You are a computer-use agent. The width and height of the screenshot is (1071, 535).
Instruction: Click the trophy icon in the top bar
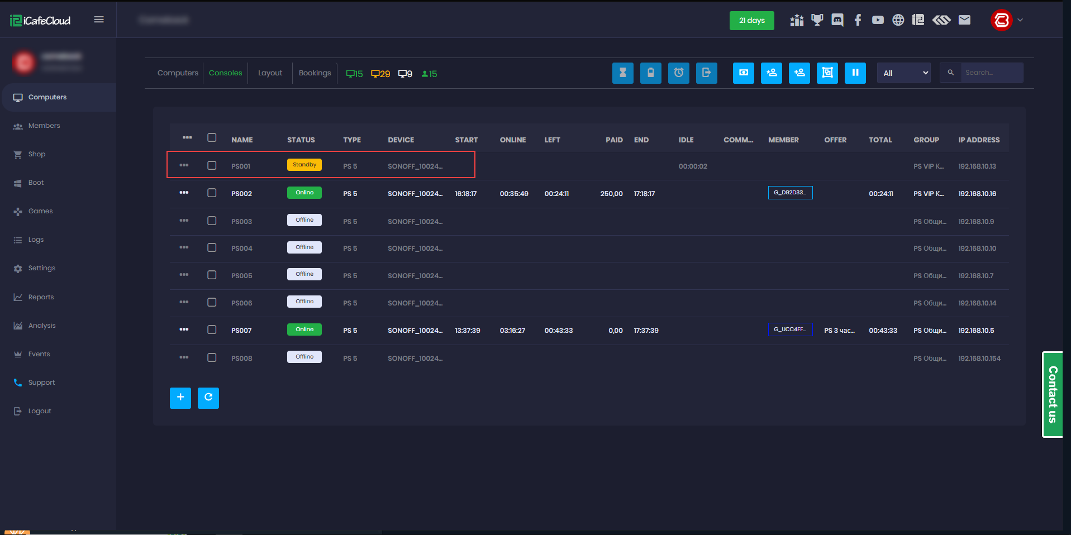817,21
